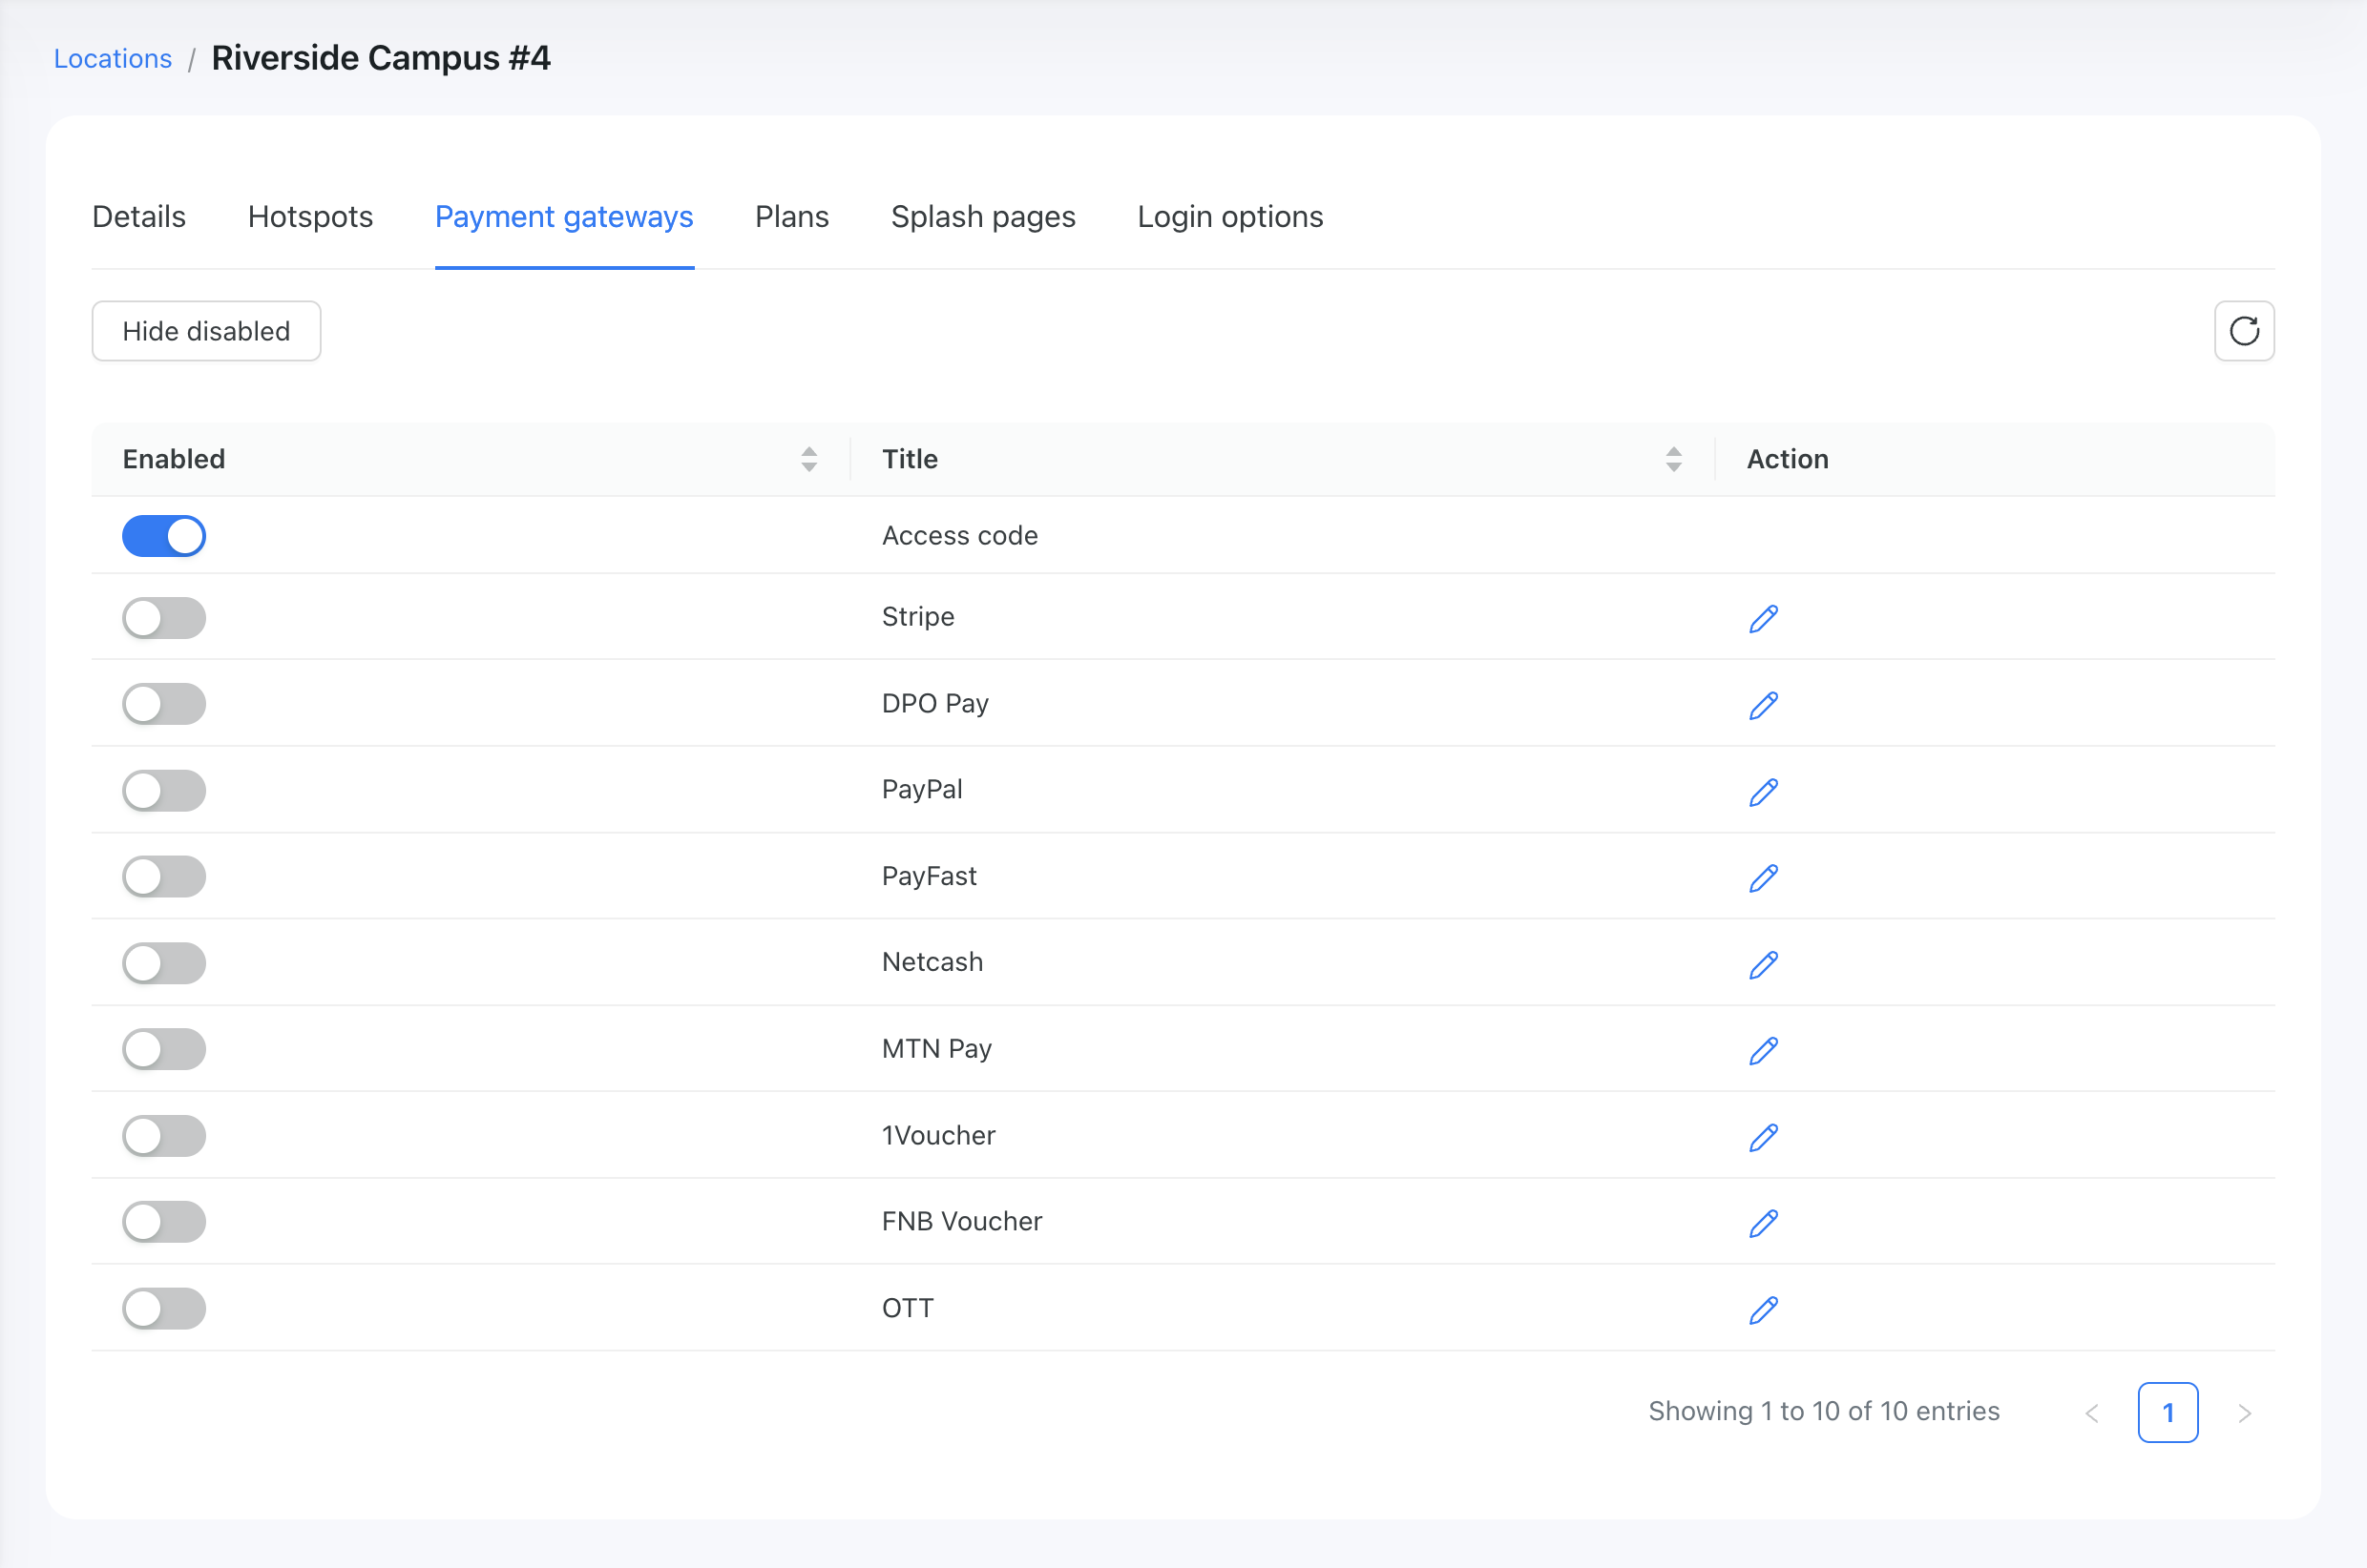Edit Netcash gateway settings pencil
2367x1568 pixels.
(x=1763, y=965)
